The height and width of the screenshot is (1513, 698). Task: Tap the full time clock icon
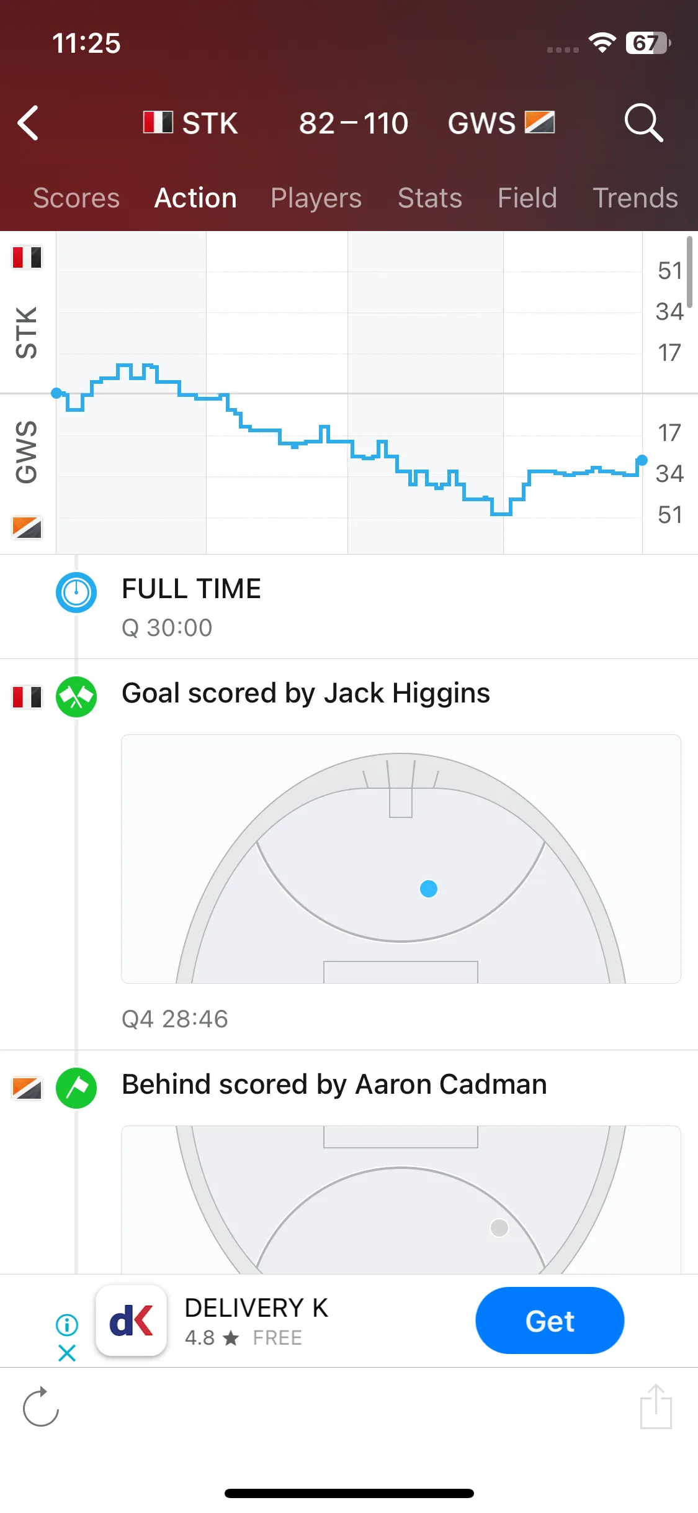76,593
